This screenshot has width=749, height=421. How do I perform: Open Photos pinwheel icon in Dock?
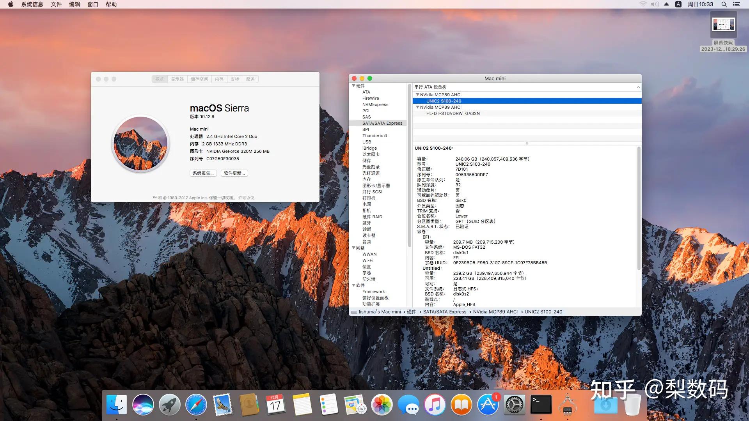[382, 405]
